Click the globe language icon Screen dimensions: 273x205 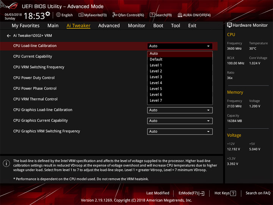(x=58, y=15)
